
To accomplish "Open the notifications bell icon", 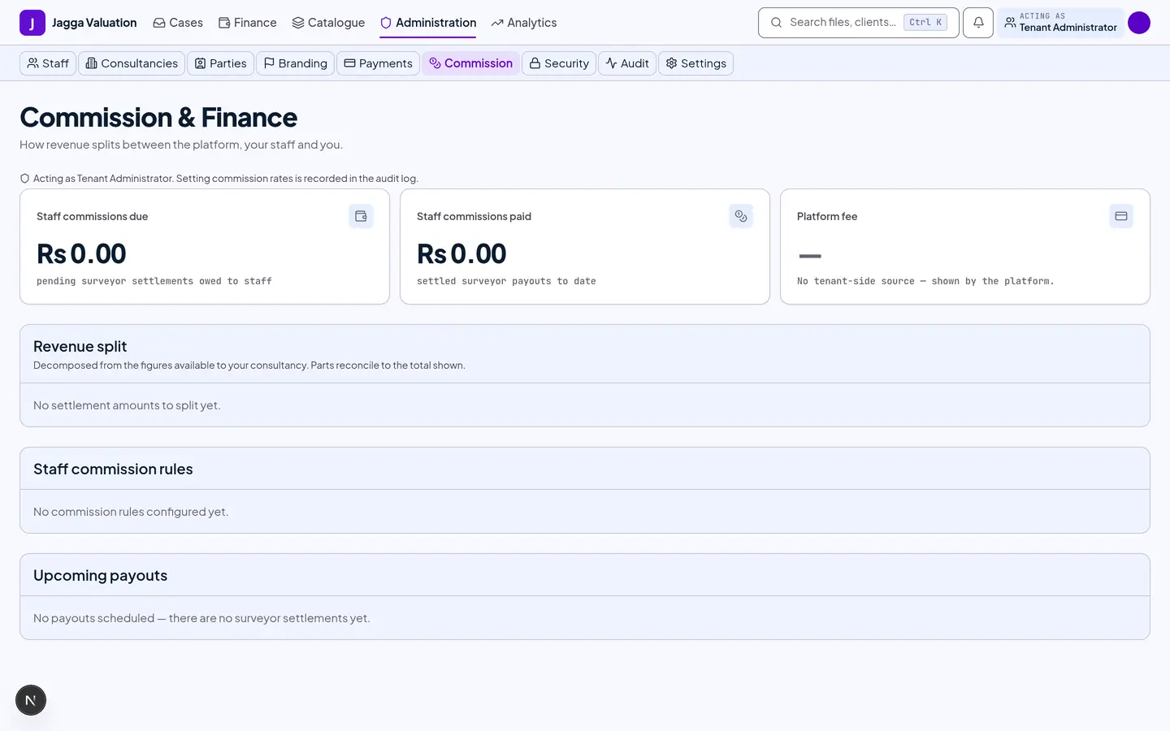I will [x=978, y=23].
